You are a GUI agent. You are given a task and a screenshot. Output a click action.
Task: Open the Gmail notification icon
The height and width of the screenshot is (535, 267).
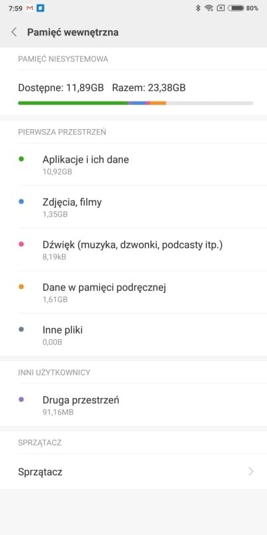point(29,8)
